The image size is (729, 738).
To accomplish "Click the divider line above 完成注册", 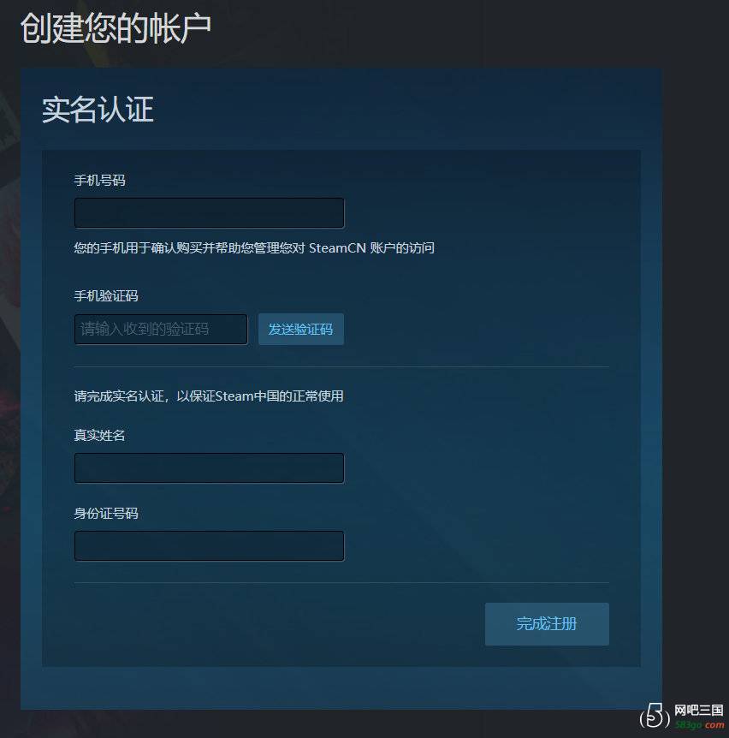I will point(341,583).
